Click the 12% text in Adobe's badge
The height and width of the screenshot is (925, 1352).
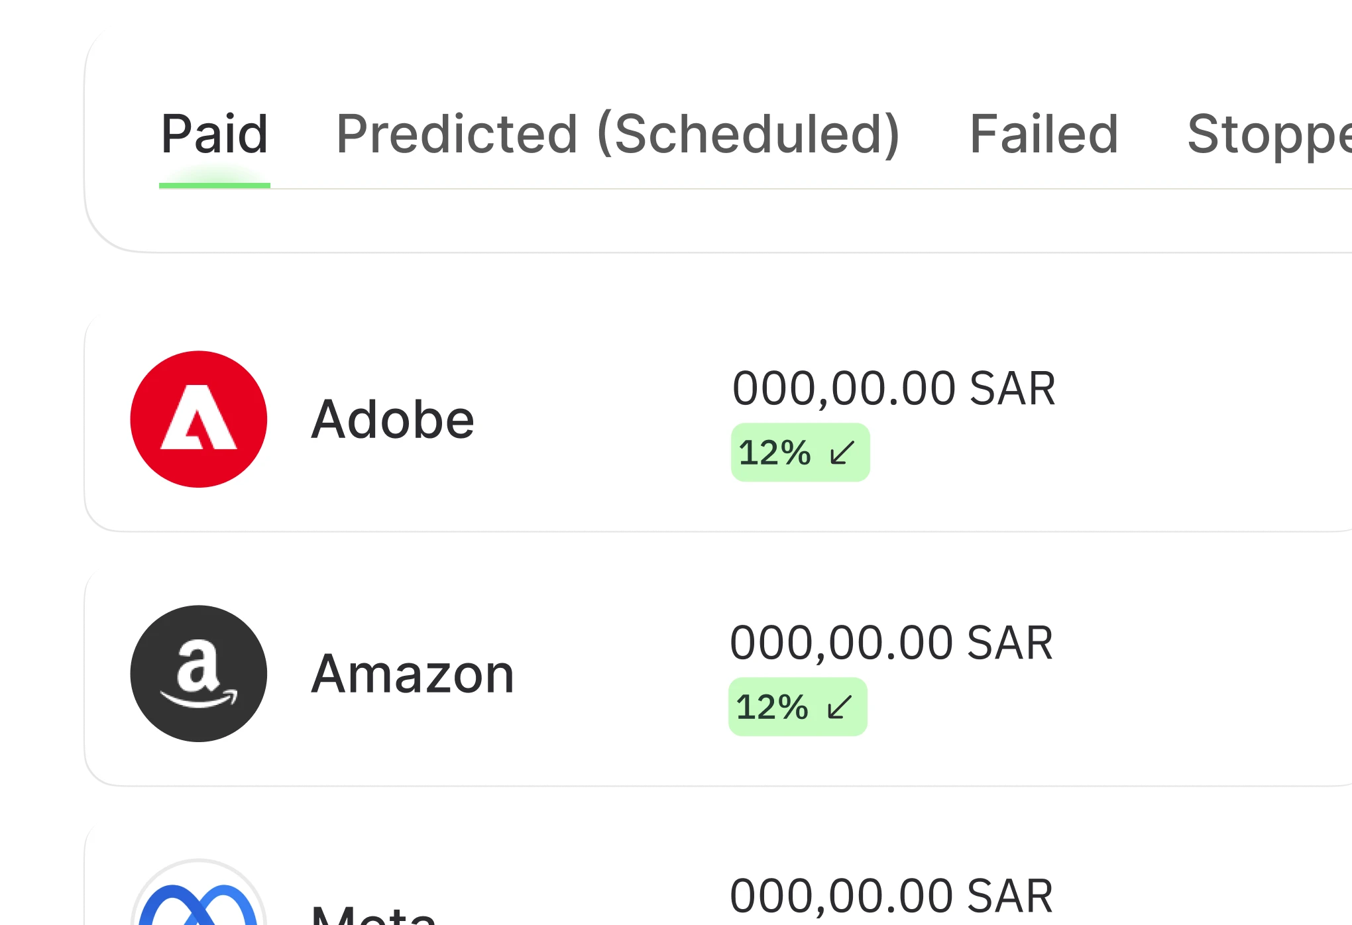pyautogui.click(x=774, y=453)
